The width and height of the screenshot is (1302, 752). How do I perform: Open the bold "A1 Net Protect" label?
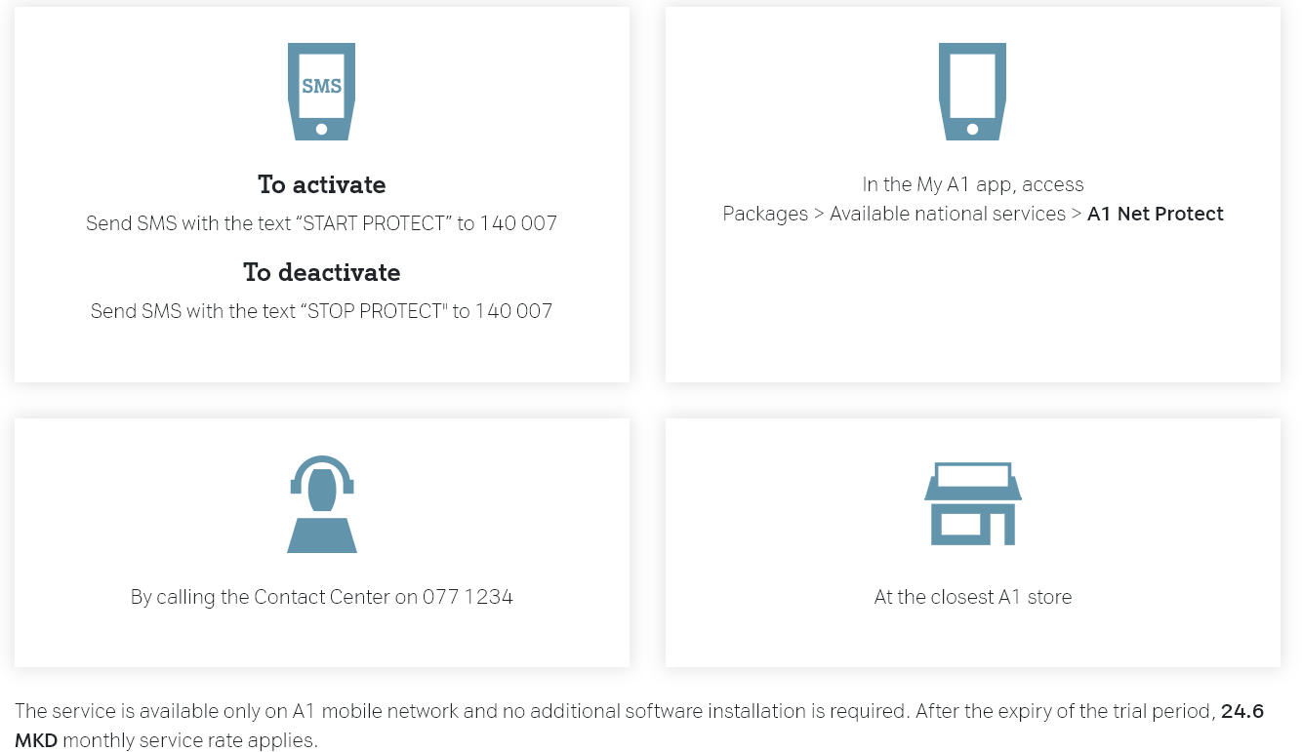[x=1155, y=214]
